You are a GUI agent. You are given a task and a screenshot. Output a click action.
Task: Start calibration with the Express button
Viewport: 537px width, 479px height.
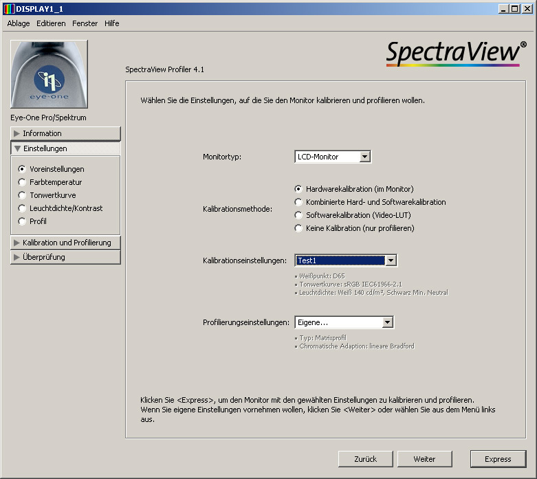click(x=498, y=459)
